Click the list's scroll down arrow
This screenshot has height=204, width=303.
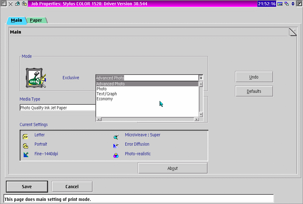click(x=201, y=115)
